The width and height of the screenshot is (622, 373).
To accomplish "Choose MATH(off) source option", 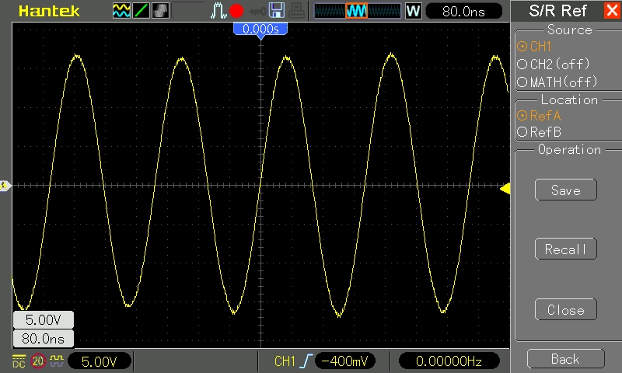I will (x=557, y=82).
